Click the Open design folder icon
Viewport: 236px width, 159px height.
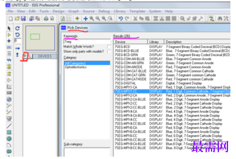17,19
